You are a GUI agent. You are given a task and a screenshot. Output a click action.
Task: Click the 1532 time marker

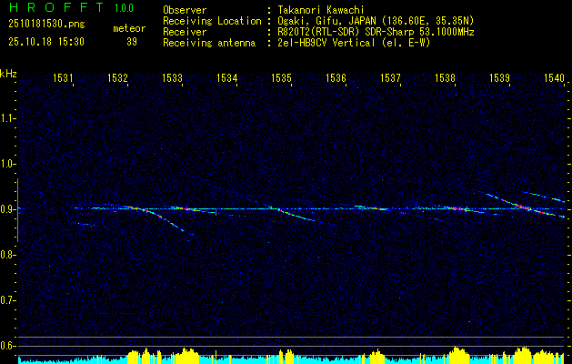click(x=117, y=77)
